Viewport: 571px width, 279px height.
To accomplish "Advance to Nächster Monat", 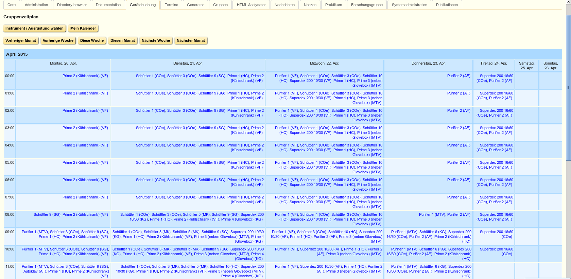I will [x=191, y=40].
